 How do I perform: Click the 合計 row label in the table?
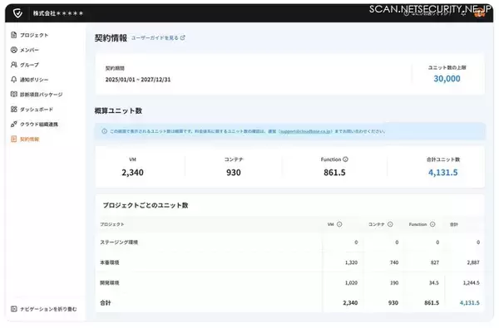coord(106,303)
